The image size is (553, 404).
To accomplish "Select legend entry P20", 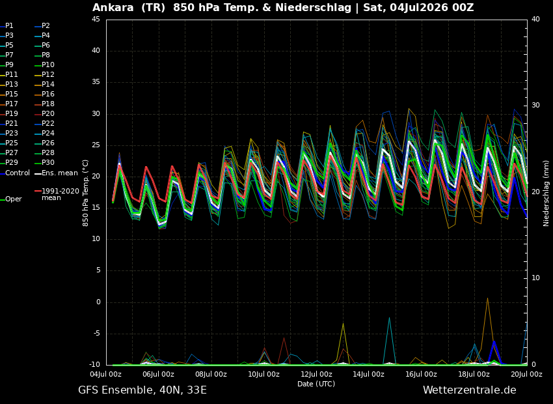I will (x=44, y=114).
